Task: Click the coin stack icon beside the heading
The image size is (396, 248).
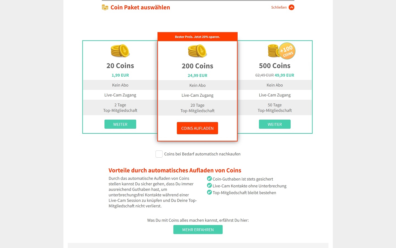Action: tap(105, 7)
